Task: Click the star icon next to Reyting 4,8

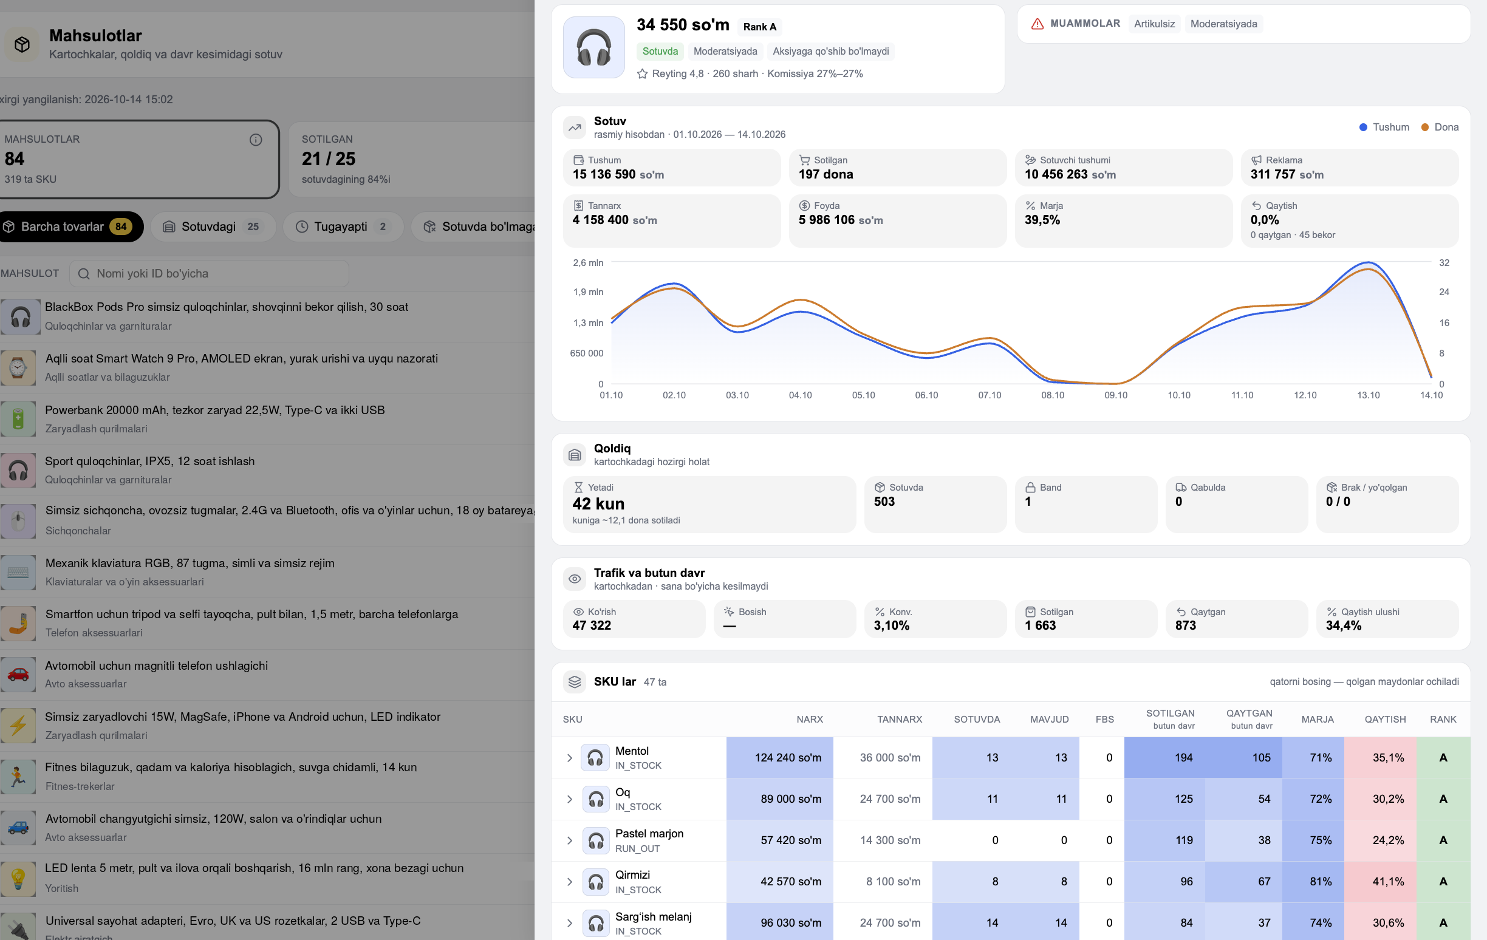Action: (x=642, y=74)
